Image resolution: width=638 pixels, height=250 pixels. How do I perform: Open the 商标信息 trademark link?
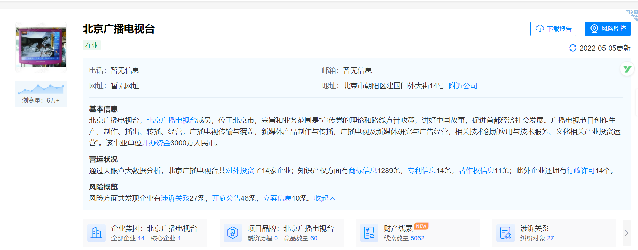click(x=362, y=171)
